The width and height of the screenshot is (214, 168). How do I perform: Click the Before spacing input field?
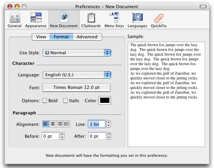point(50,136)
